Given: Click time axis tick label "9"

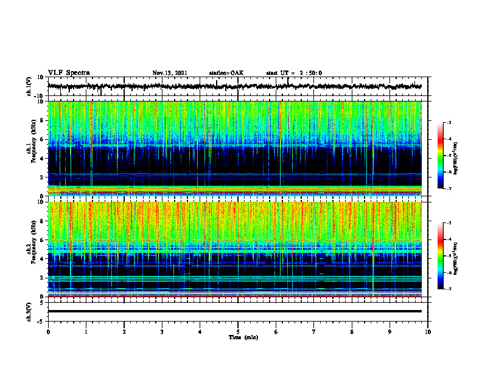Looking at the screenshot, I should (x=389, y=332).
